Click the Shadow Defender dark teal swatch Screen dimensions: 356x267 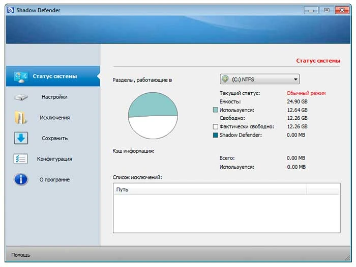pos(216,135)
